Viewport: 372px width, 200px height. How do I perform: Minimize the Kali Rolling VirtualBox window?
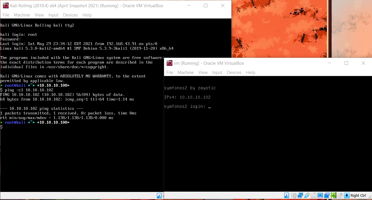pyautogui.click(x=189, y=5)
